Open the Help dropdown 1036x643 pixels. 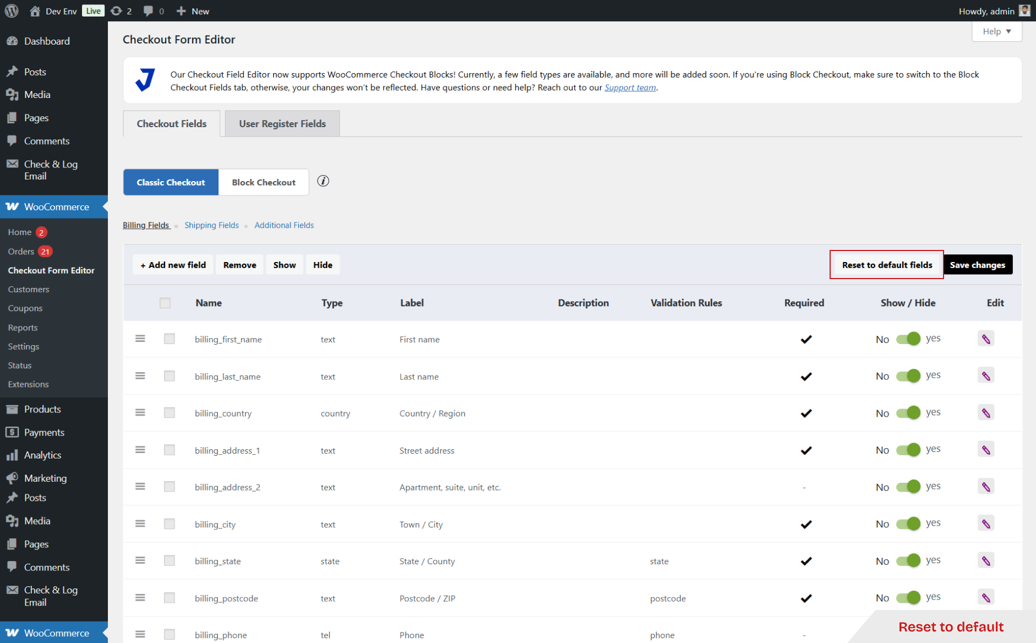tap(996, 31)
